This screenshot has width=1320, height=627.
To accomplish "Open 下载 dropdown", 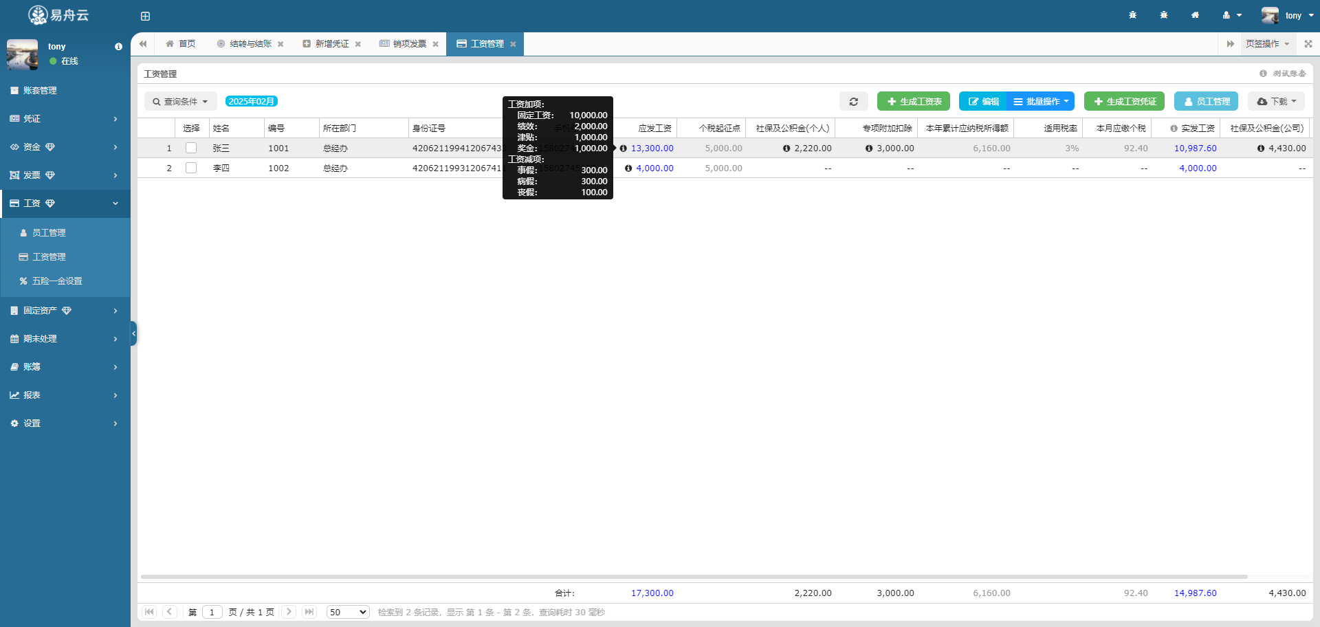I will tap(1277, 101).
